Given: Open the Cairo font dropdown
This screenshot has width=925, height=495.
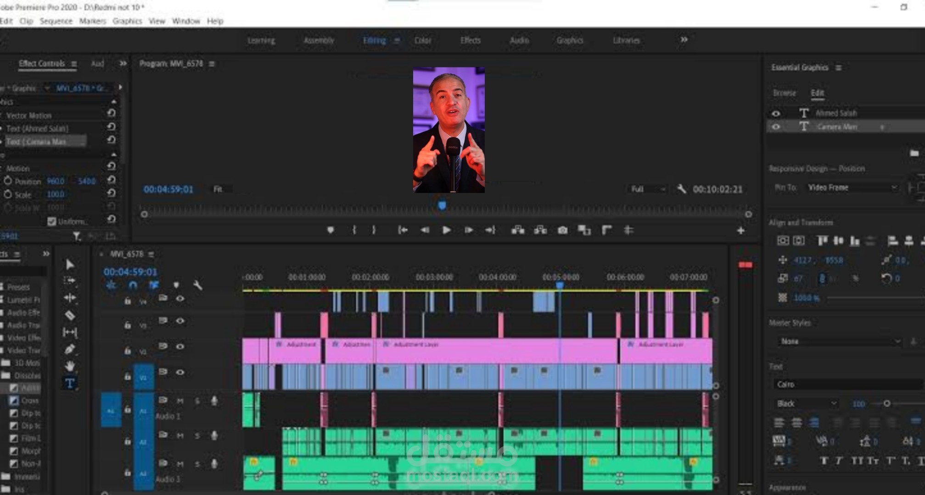Looking at the screenshot, I should coord(849,384).
